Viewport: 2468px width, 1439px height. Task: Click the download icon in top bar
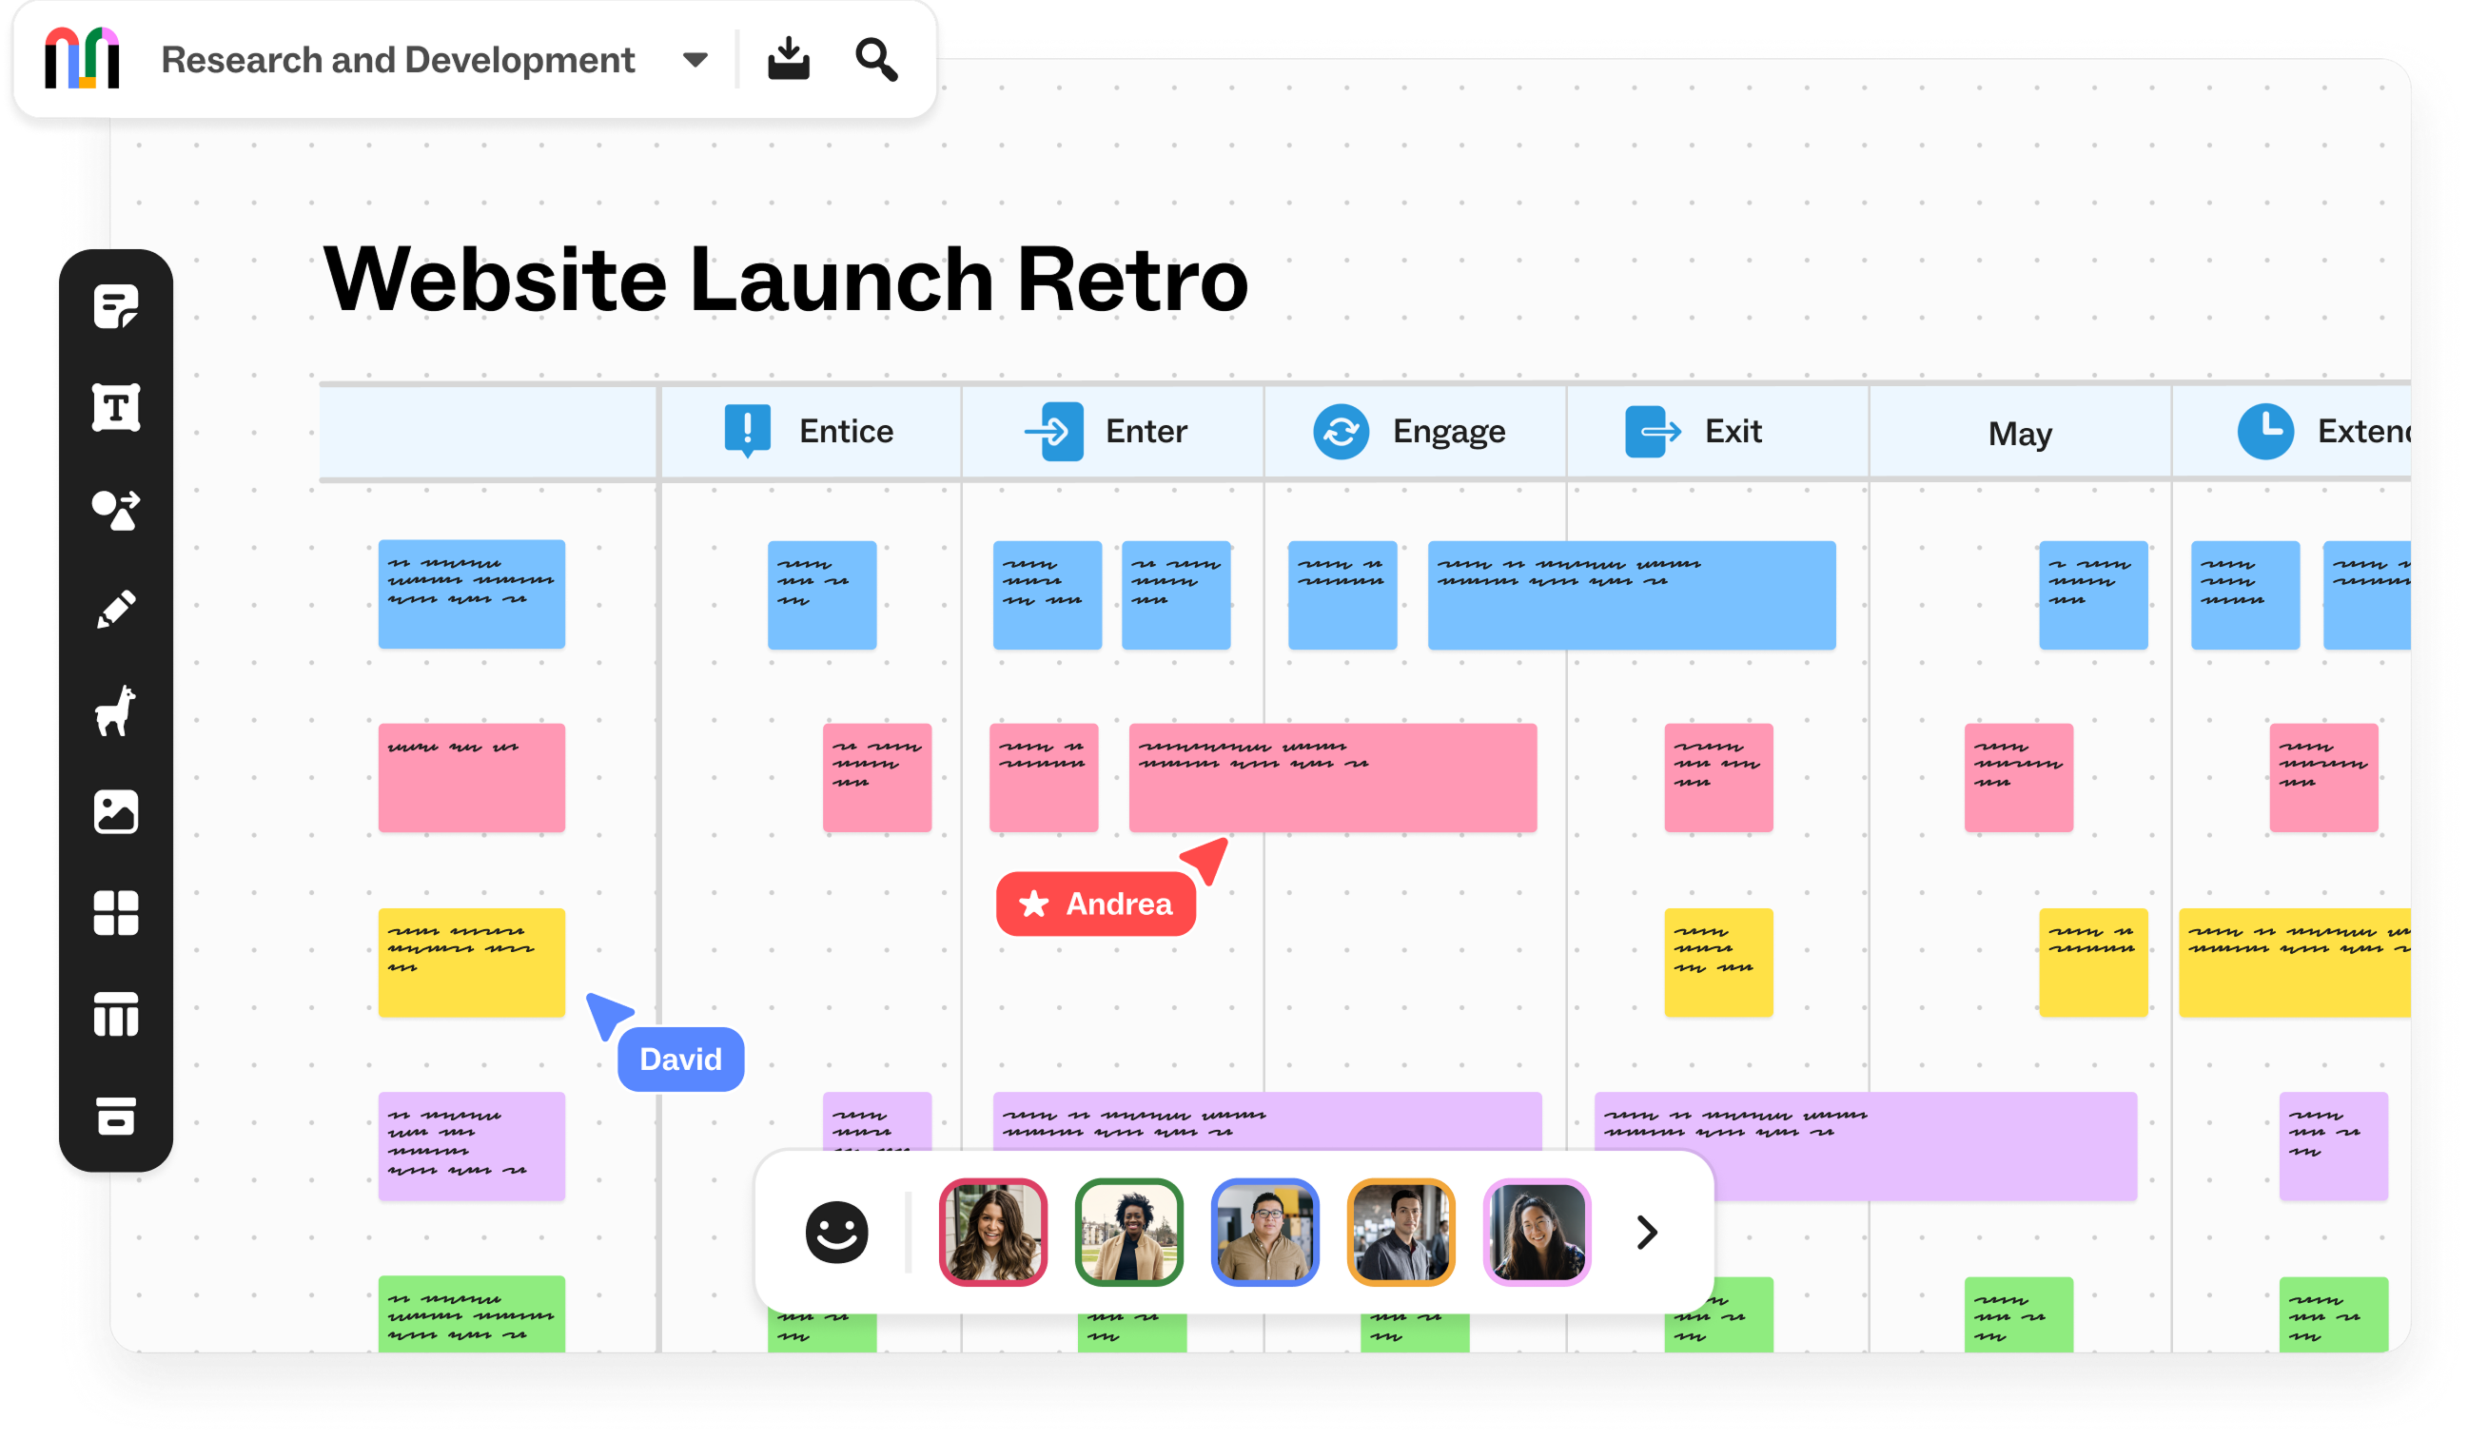pos(789,60)
